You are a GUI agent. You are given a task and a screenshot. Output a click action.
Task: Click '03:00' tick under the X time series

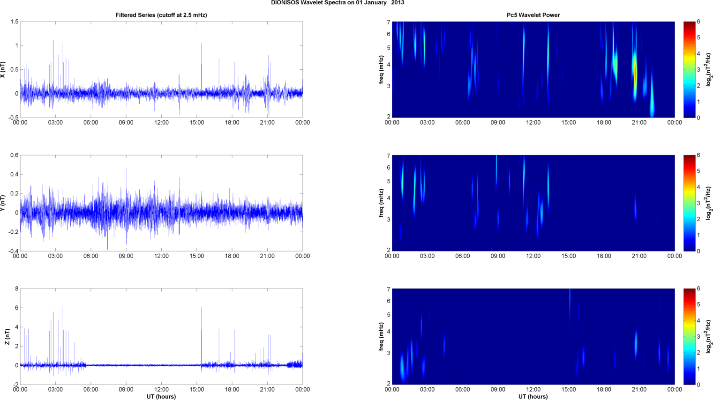tap(55, 123)
